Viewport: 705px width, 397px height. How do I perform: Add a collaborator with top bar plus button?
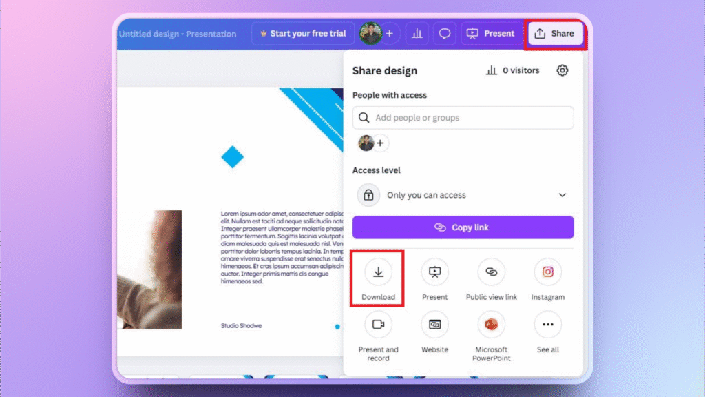coord(390,33)
